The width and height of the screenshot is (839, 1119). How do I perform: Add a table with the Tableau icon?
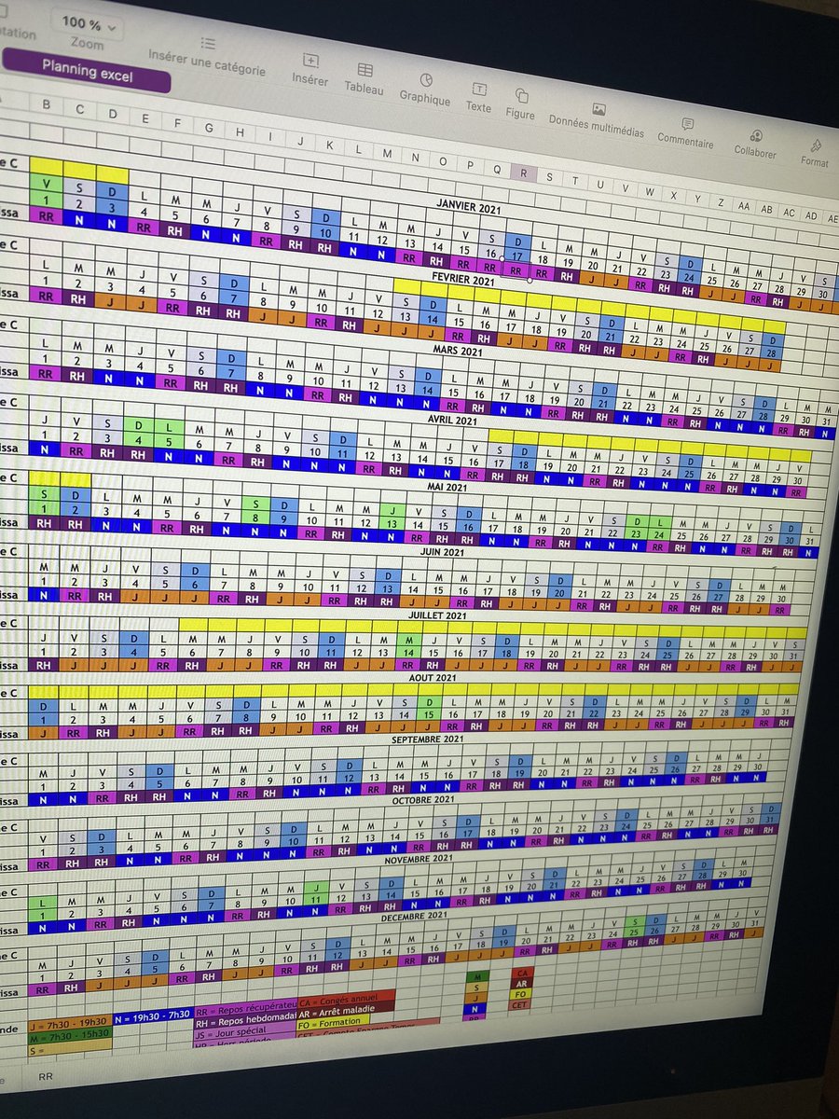coord(365,70)
